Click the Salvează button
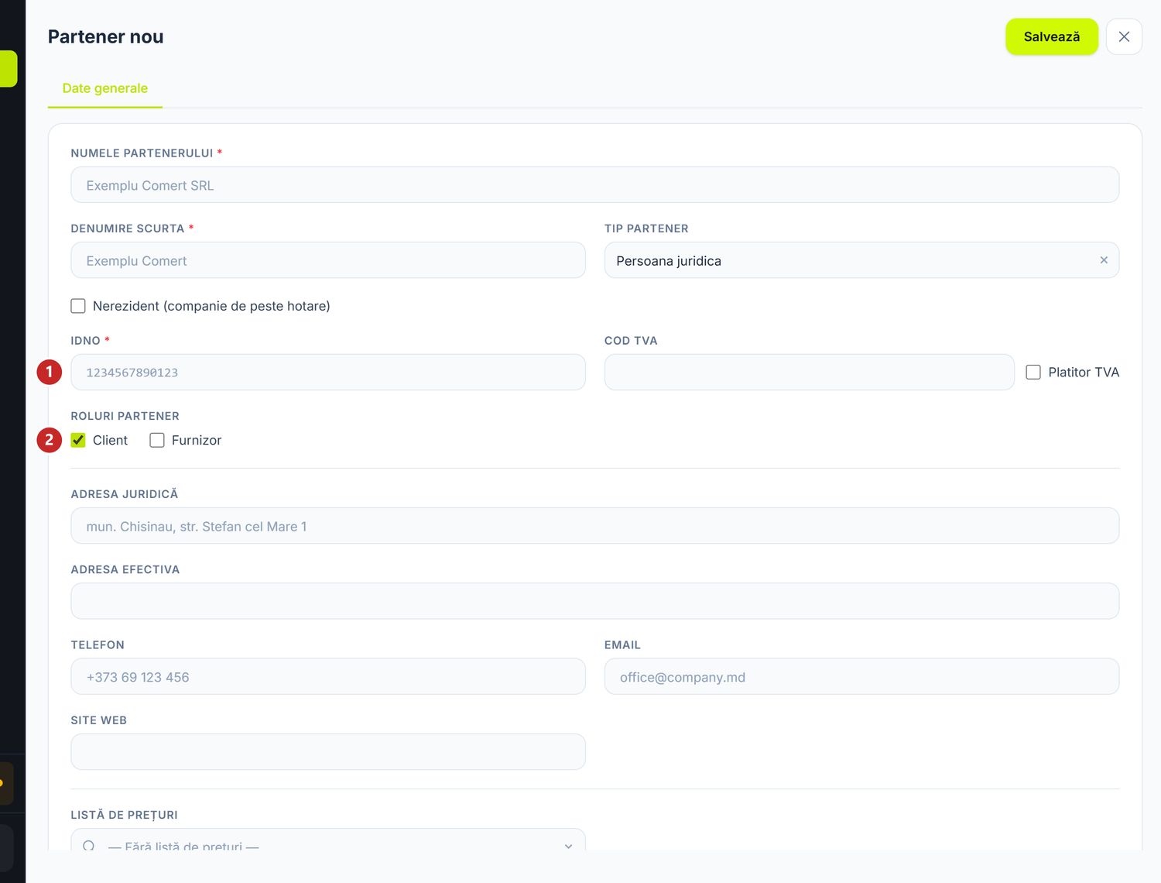 pos(1051,36)
